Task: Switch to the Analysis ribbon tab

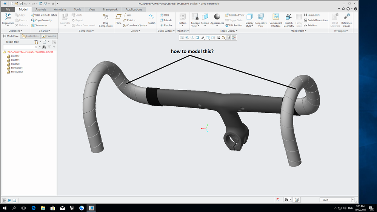Action: [x=41, y=9]
